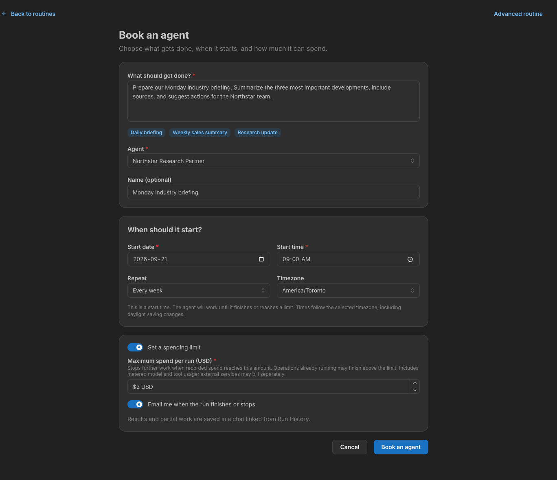Select the Weekly sales summary template chip

pyautogui.click(x=200, y=133)
